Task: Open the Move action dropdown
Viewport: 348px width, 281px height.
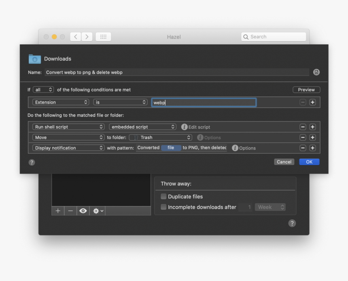Action: (68, 137)
